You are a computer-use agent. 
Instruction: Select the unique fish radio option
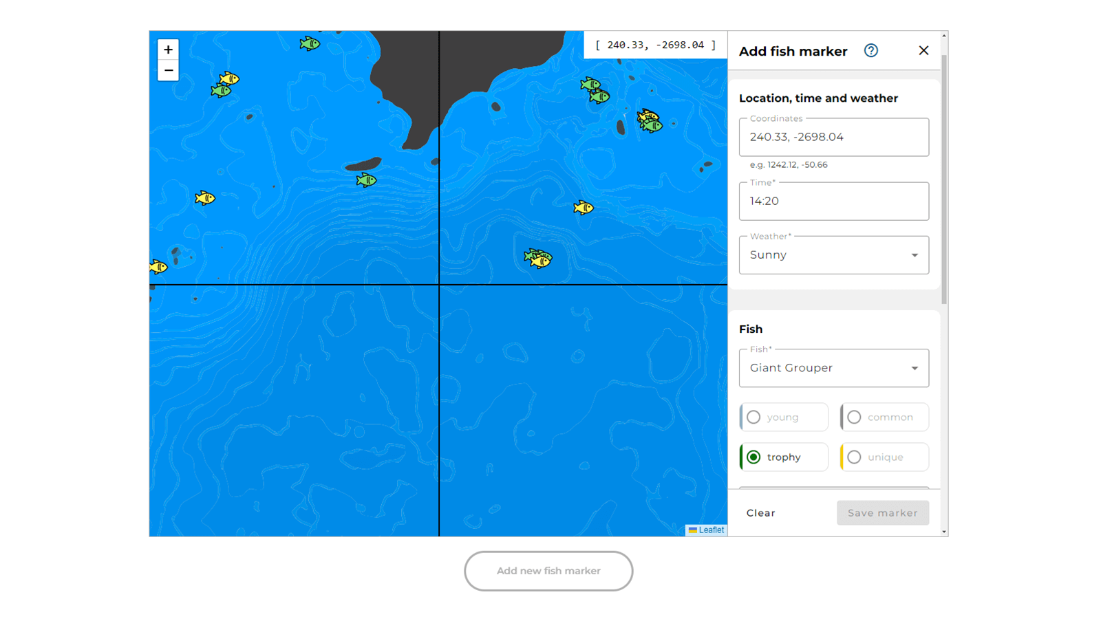point(855,457)
